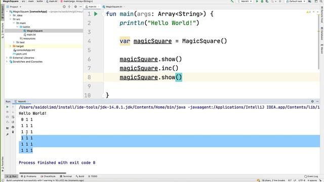Click the Run console horizontal scrollbar
Viewport: 324px width, 182px height.
(x=43, y=173)
